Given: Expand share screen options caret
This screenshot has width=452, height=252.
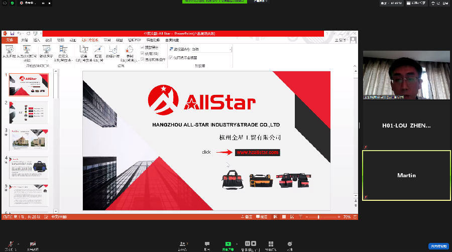Looking at the screenshot, I should coord(237,244).
